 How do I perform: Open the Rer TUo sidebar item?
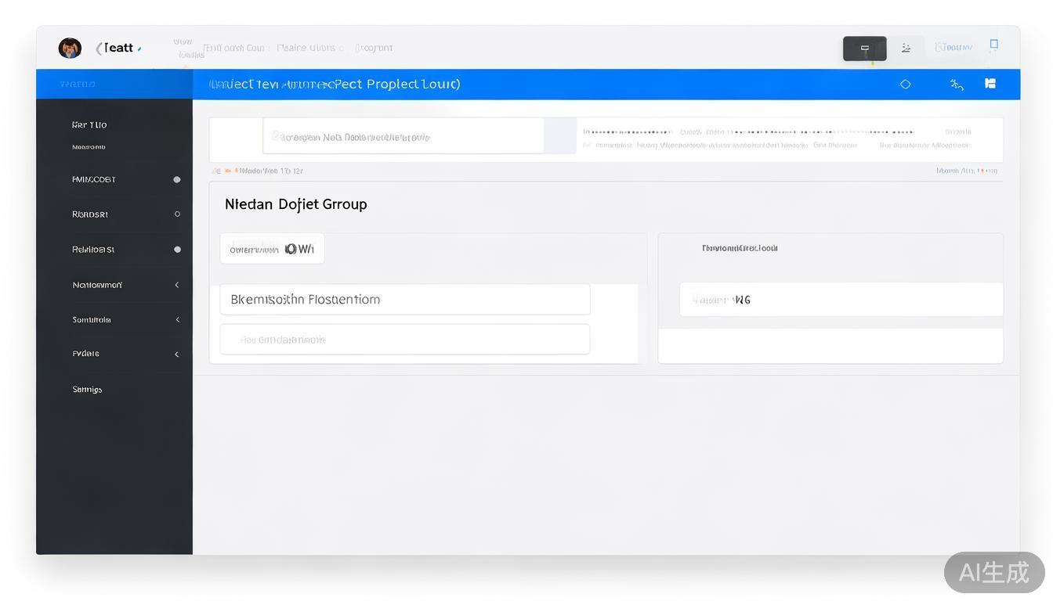[x=89, y=125]
